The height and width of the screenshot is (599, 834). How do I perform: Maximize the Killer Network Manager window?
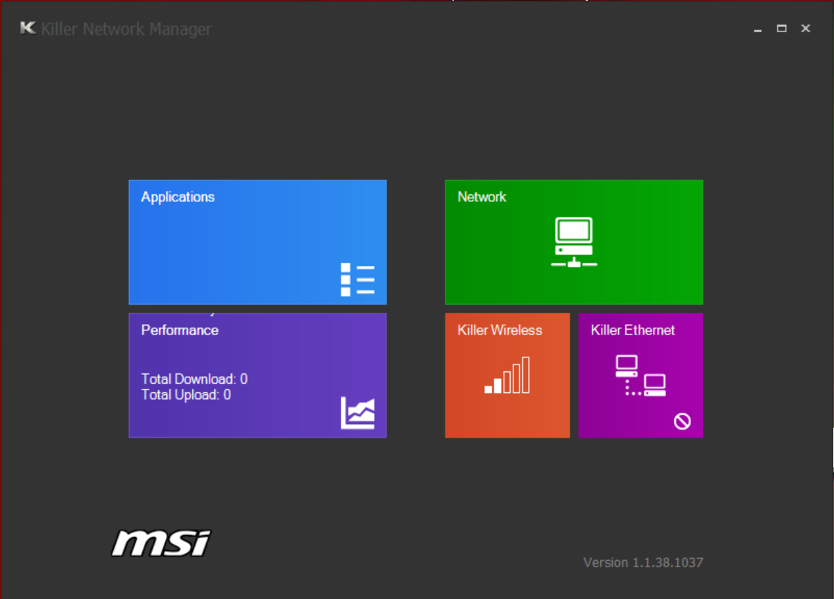tap(782, 28)
